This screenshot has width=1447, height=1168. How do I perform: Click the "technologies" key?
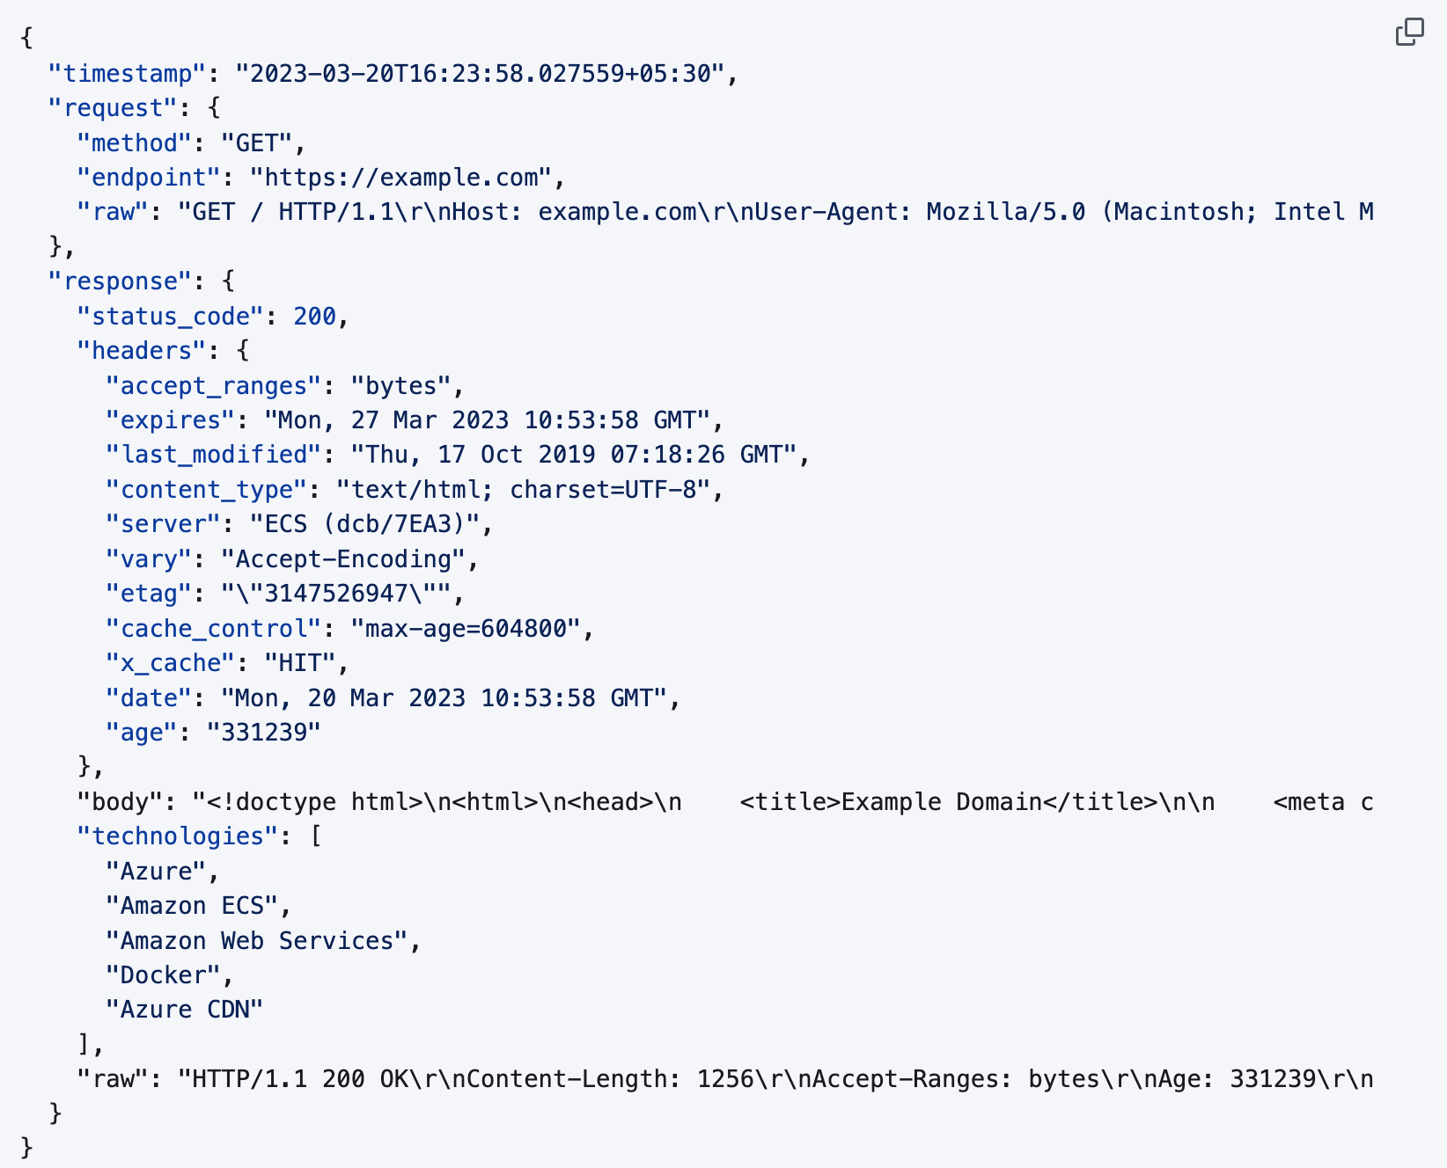coord(184,836)
